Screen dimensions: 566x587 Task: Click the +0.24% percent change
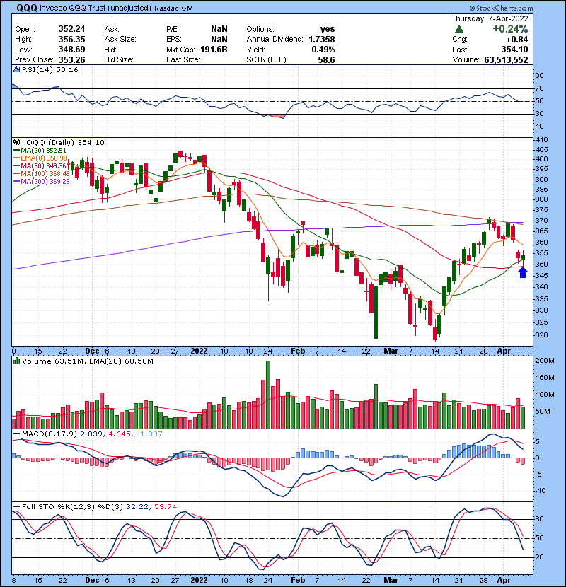point(510,29)
